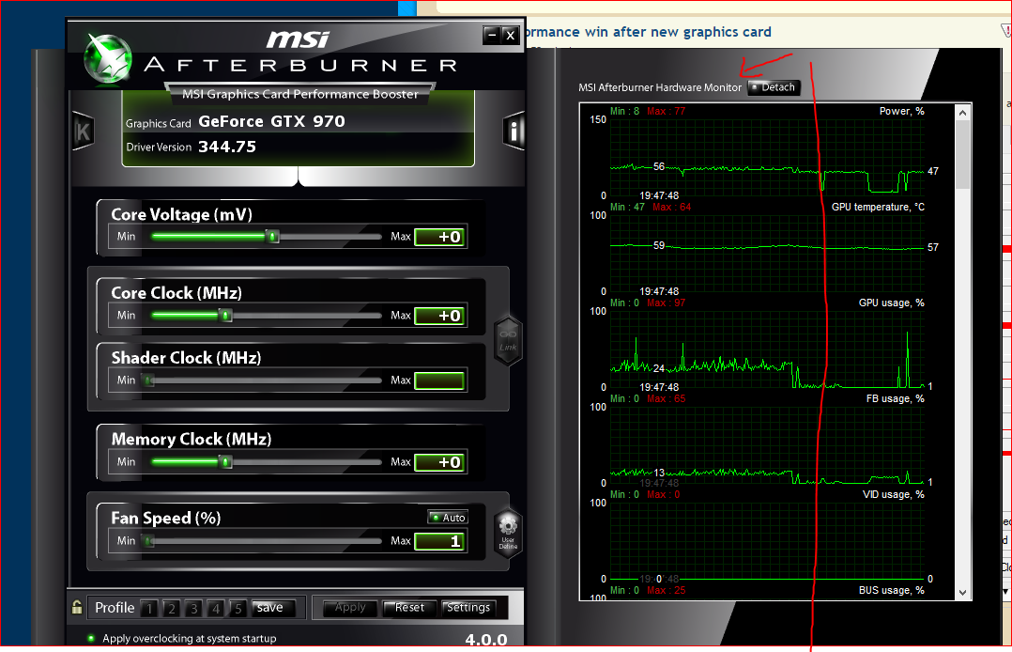Click the browser page title about new graphics card
The image size is (1012, 652).
point(648,32)
